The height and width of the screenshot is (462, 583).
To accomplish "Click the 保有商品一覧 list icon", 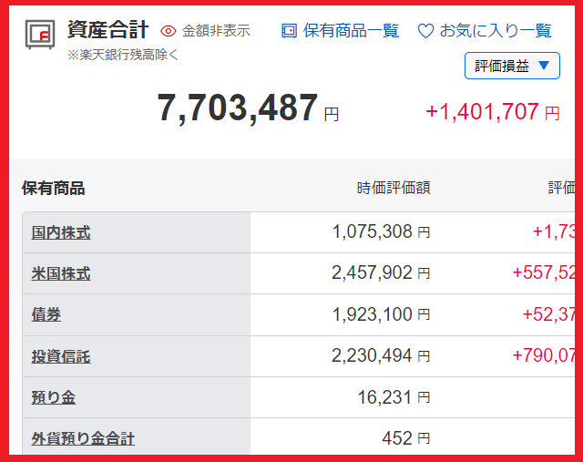I will (x=289, y=31).
